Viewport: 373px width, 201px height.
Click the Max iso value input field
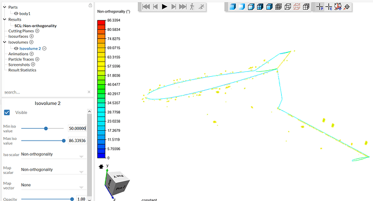[77, 140]
